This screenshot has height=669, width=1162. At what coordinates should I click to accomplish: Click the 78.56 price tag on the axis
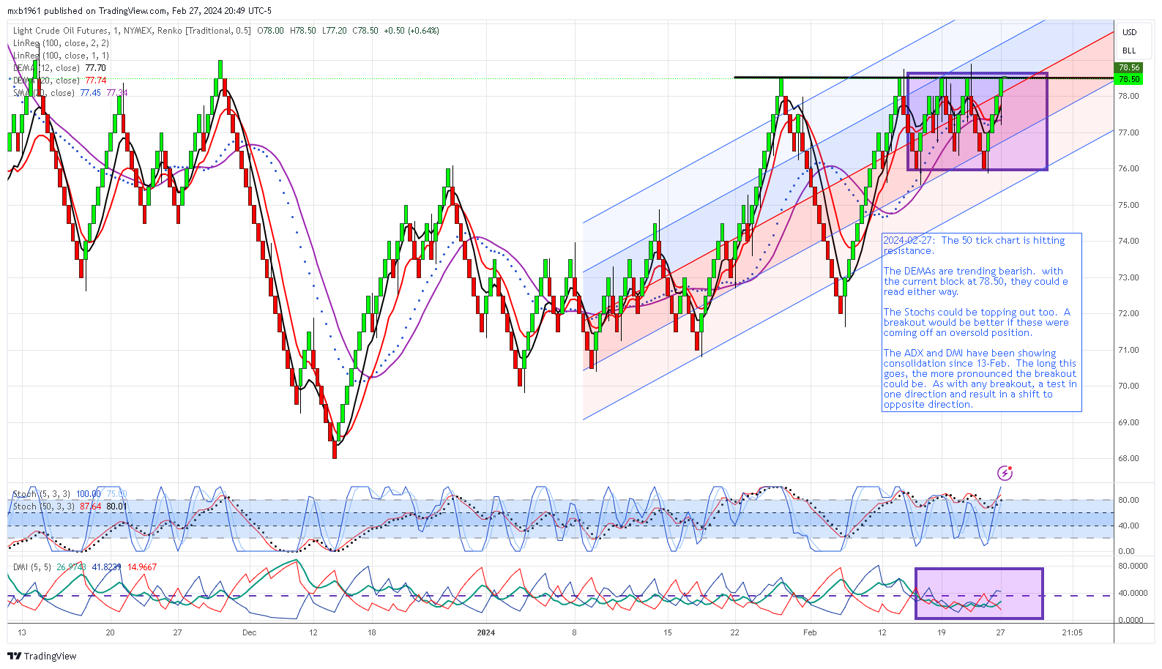[x=1129, y=67]
